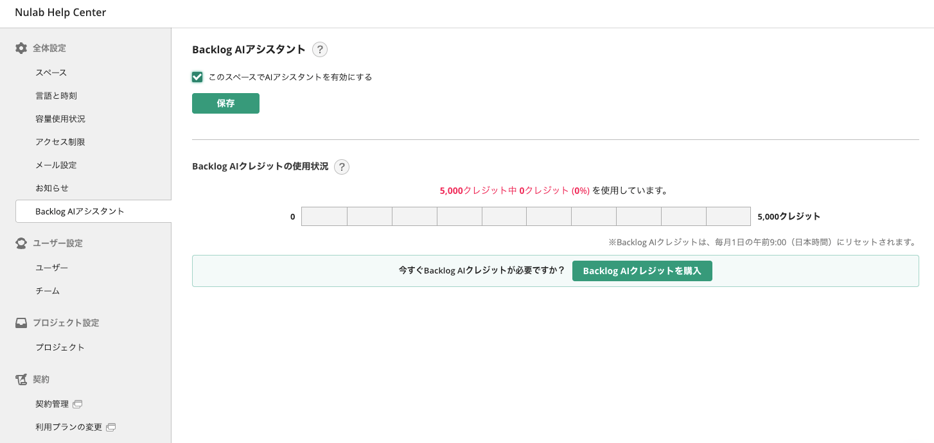Click Backlog AIクレジットを購入 button
The width and height of the screenshot is (934, 443).
(642, 271)
